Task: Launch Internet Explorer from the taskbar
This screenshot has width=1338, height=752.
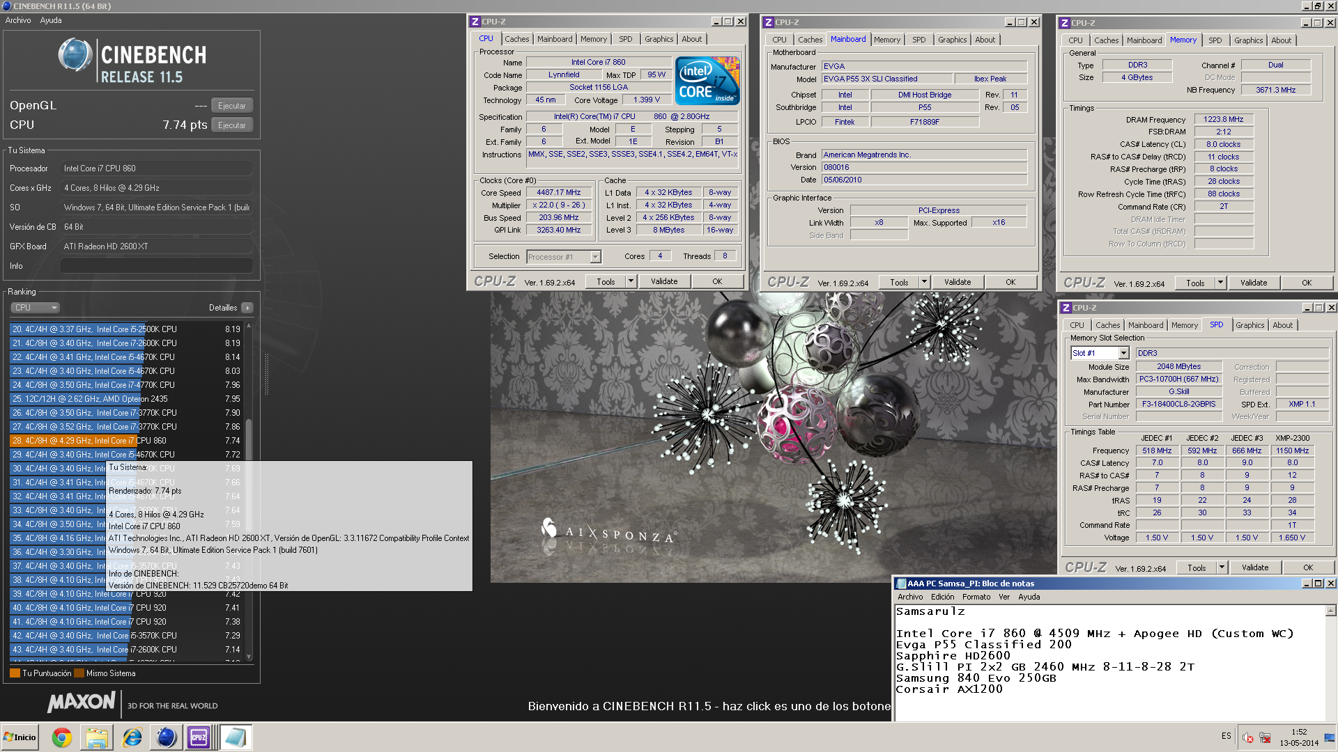Action: point(132,737)
